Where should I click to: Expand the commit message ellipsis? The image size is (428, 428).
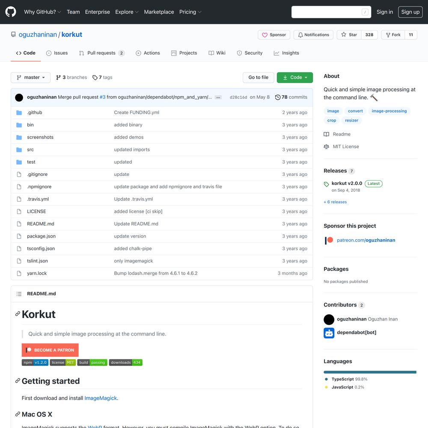(x=218, y=98)
